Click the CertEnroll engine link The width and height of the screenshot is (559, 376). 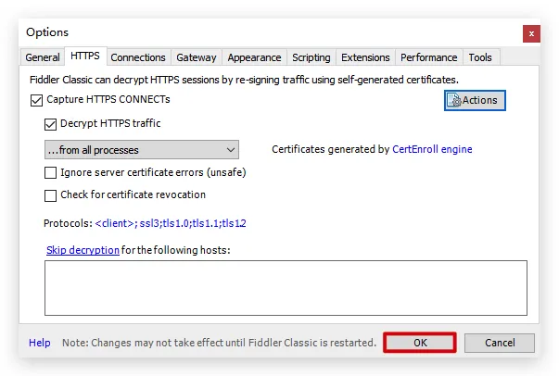(x=432, y=149)
